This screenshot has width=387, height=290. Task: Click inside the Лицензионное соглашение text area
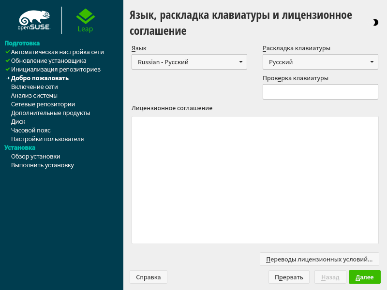[x=254, y=180]
